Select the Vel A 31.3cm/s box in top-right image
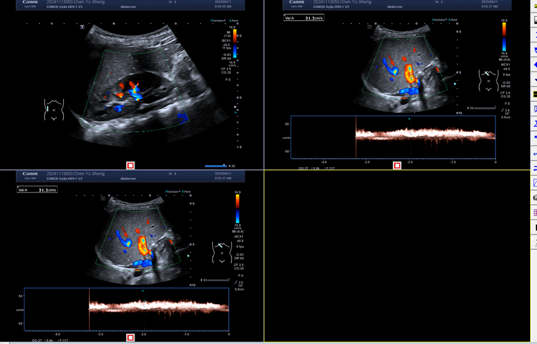Image resolution: width=537 pixels, height=344 pixels. [304, 18]
